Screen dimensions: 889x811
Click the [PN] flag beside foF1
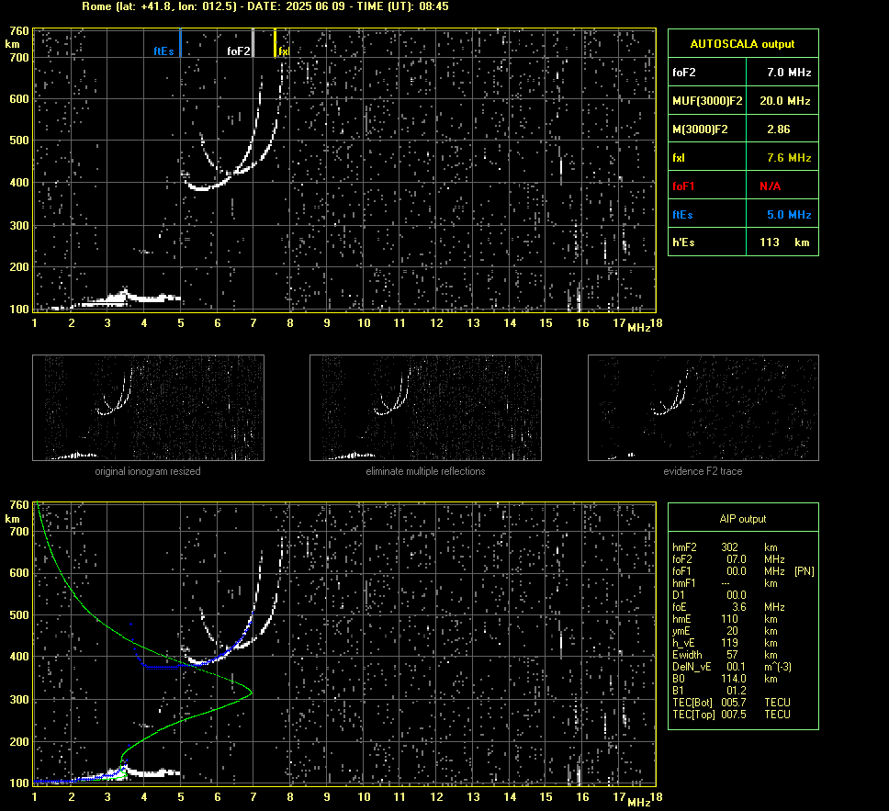pos(804,571)
